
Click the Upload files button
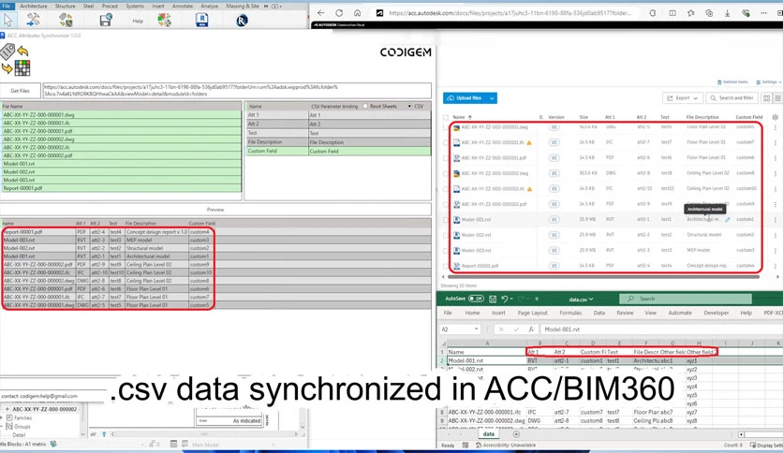465,98
